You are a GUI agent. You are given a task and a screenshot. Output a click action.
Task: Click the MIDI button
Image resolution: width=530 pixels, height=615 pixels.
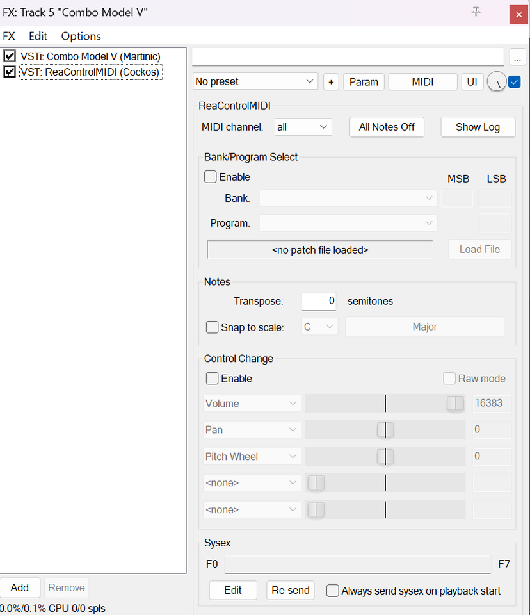click(x=422, y=82)
